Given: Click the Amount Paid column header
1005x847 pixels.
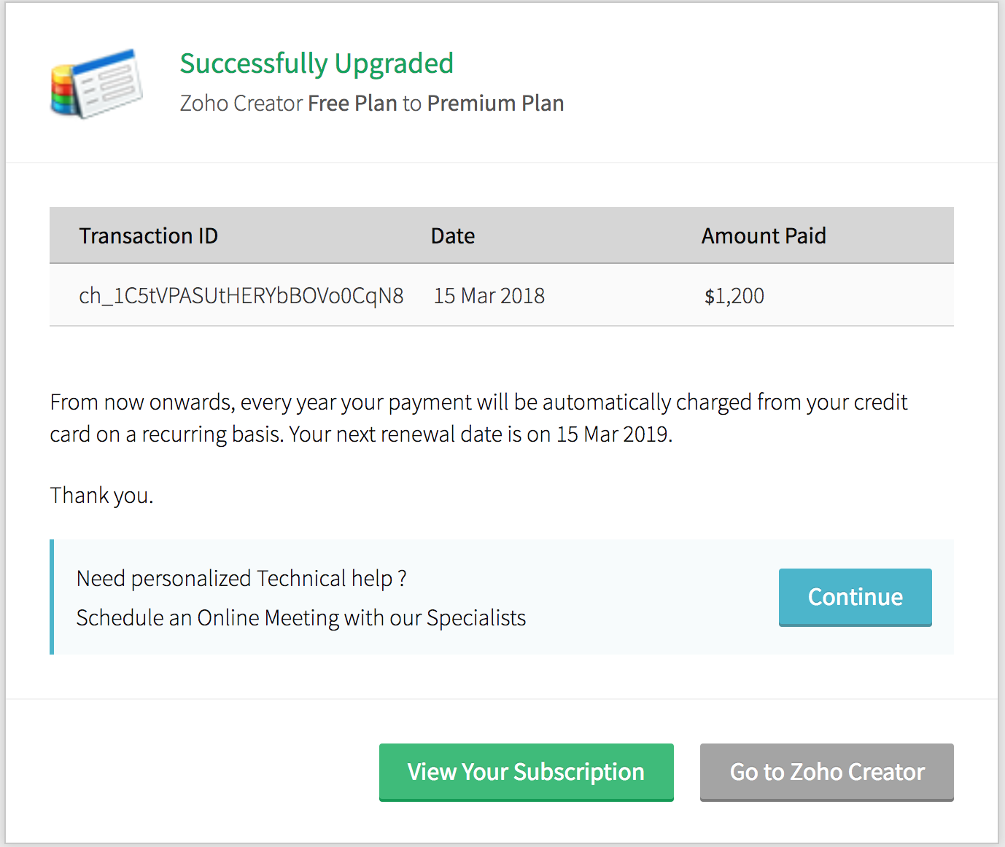Looking at the screenshot, I should (x=763, y=236).
